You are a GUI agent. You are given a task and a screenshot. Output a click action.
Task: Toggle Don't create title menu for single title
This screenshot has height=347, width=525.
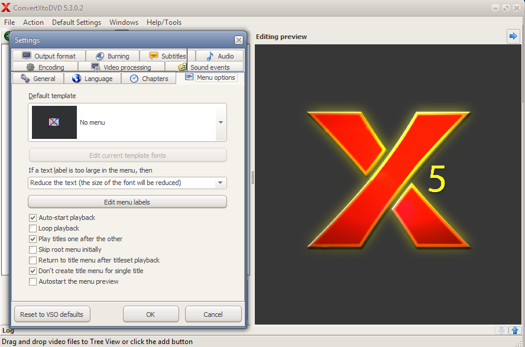tap(33, 271)
